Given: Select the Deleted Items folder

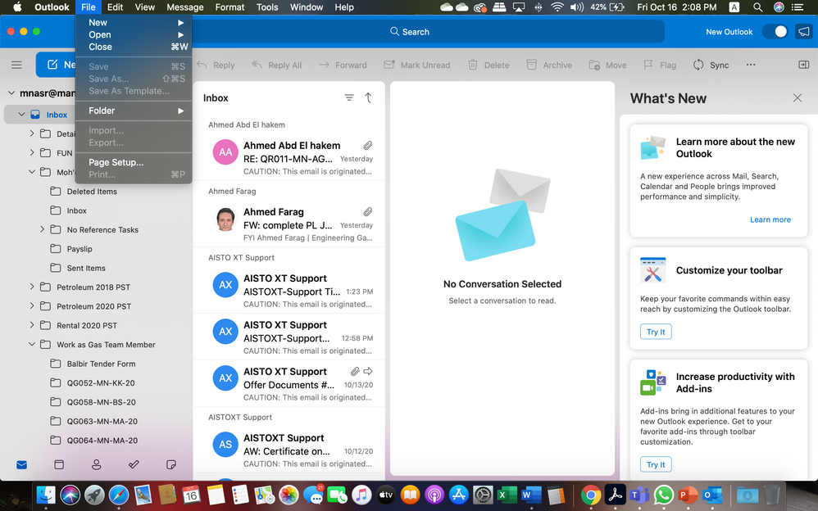Looking at the screenshot, I should (92, 192).
